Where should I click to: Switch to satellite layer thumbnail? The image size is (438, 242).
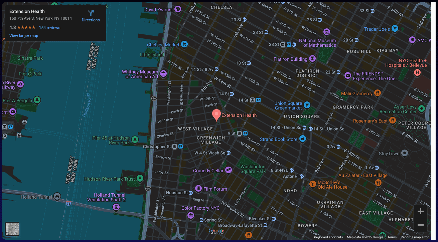(x=12, y=229)
